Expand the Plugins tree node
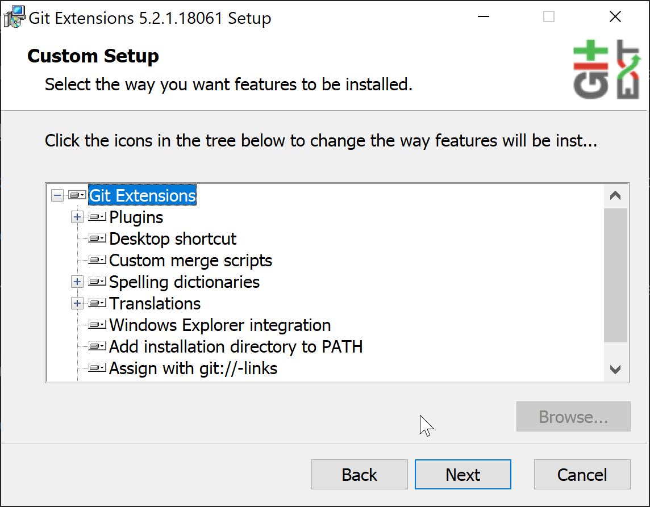 point(77,217)
